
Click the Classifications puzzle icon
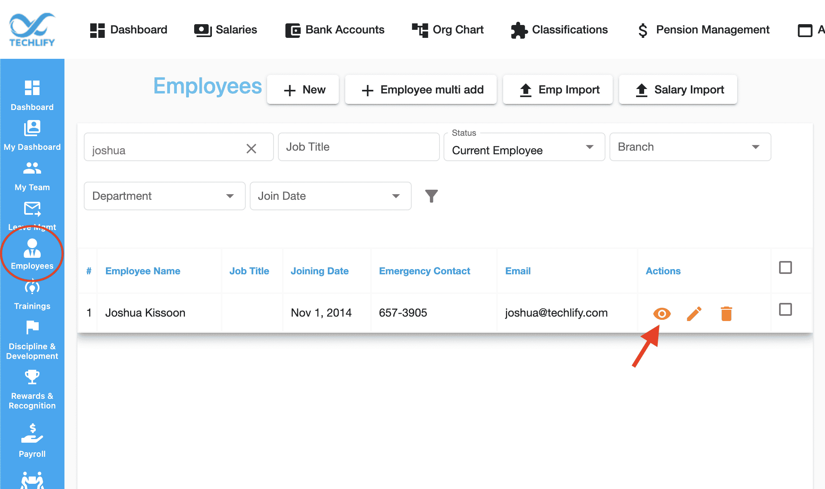pos(519,30)
